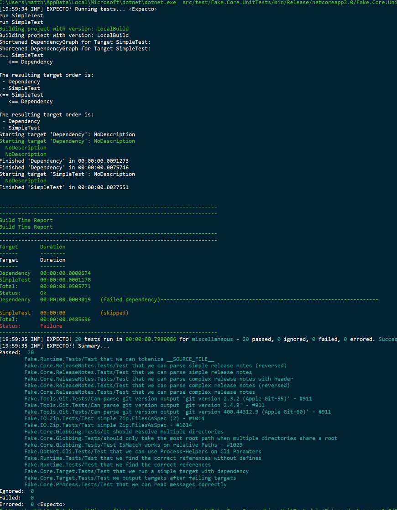Select the 'git version 2.3.2 (Apple Git-55)' test
Image resolution: width=397 pixels, height=510 pixels.
tap(168, 399)
